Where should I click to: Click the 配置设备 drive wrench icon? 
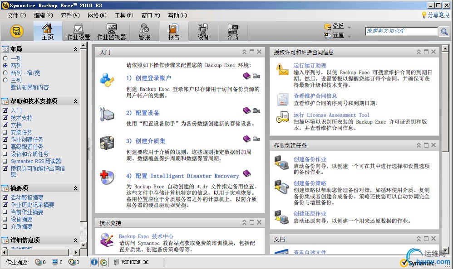[107, 114]
